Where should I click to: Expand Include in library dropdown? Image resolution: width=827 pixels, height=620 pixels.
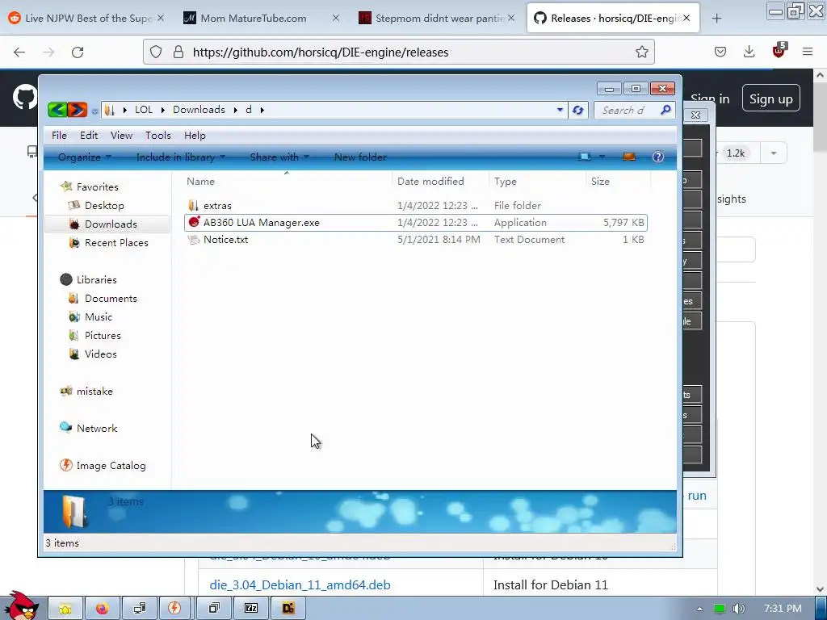[x=180, y=157]
